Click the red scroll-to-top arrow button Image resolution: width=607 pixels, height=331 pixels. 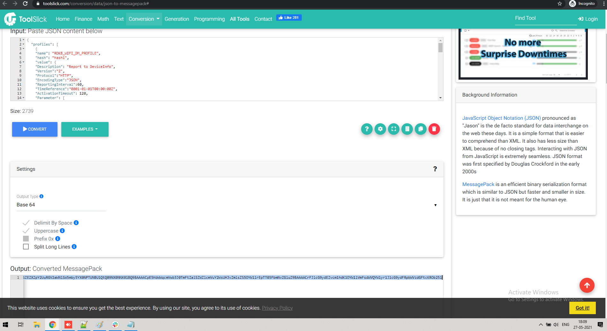(587, 285)
